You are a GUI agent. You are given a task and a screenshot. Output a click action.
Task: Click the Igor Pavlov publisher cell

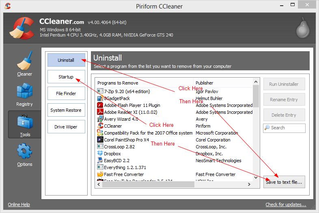coord(207,91)
